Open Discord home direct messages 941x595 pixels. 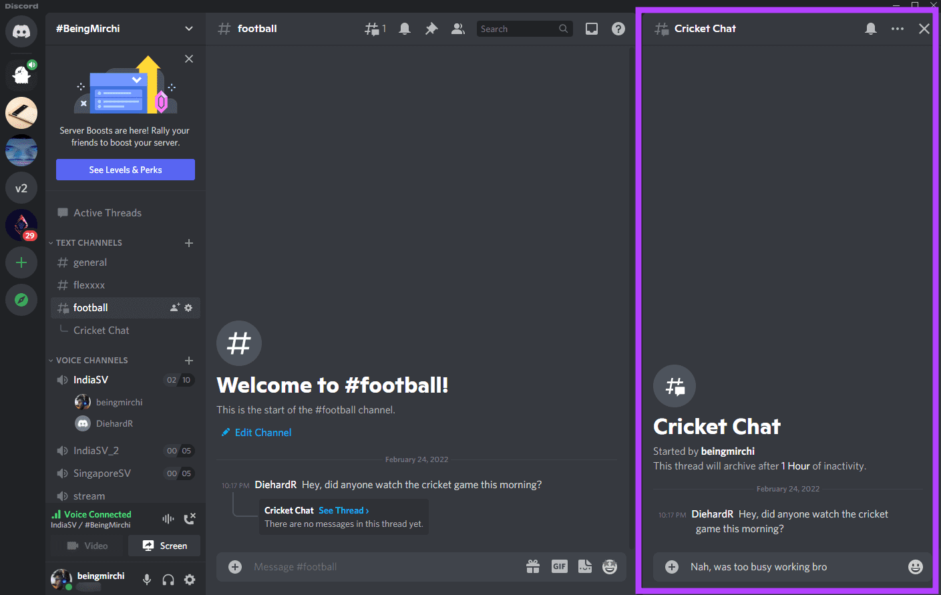(x=21, y=31)
